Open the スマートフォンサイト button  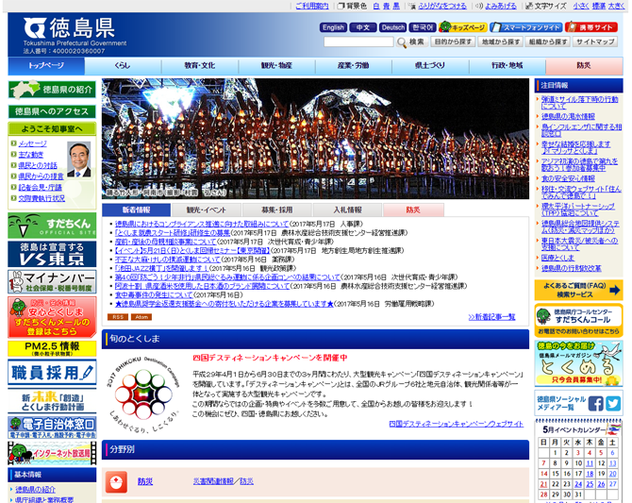pos(526,27)
